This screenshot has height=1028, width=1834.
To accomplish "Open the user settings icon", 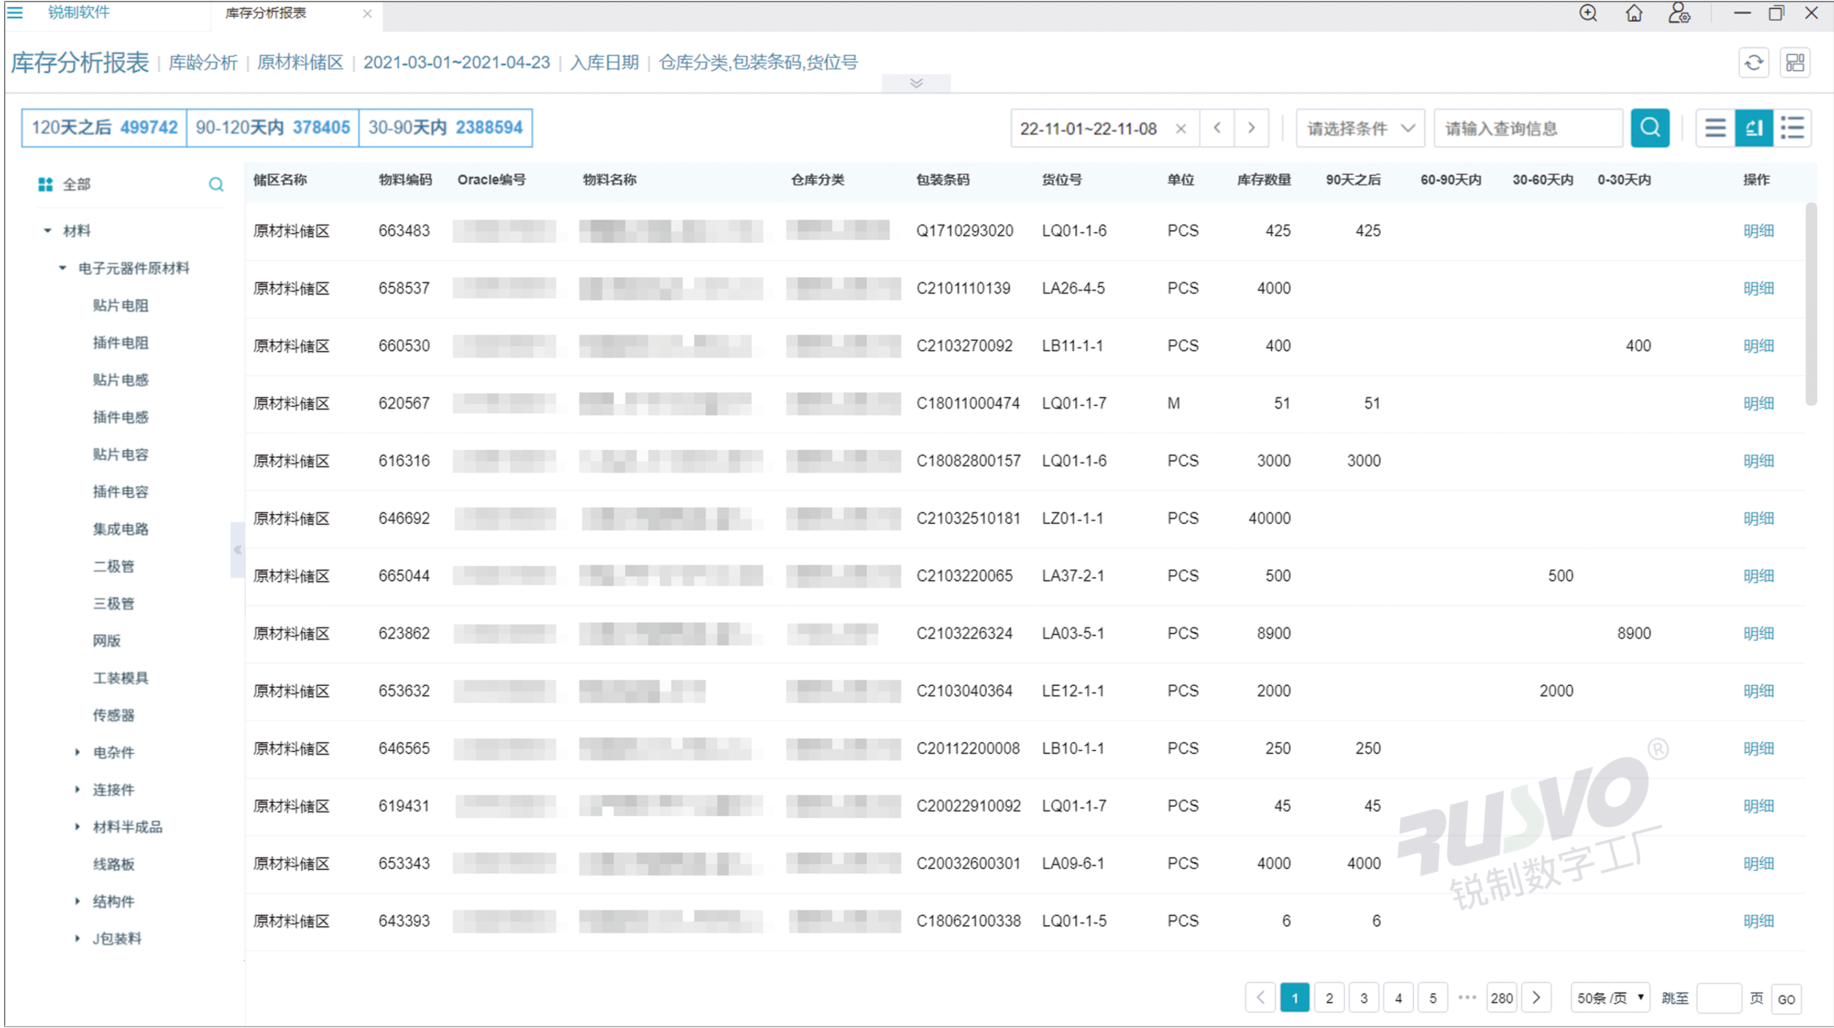I will point(1679,13).
